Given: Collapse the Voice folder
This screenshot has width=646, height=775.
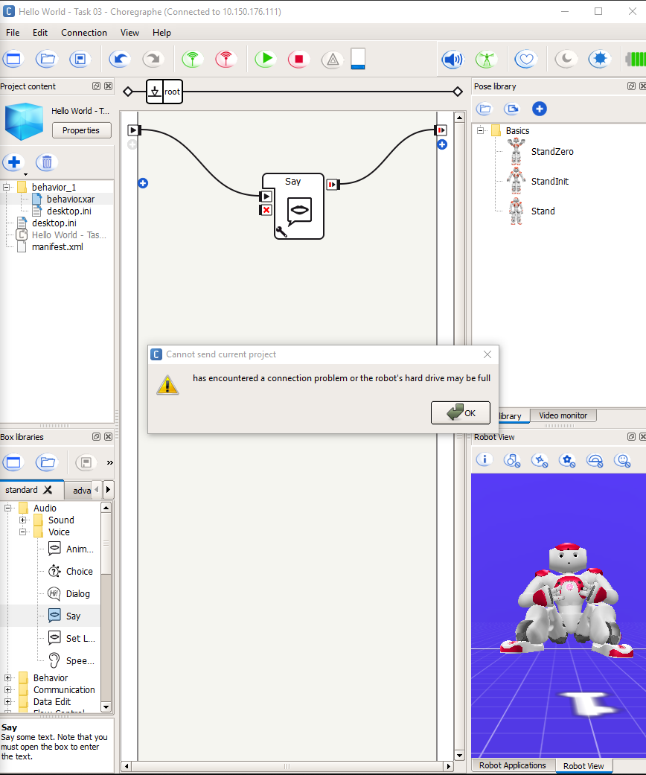Looking at the screenshot, I should 22,532.
